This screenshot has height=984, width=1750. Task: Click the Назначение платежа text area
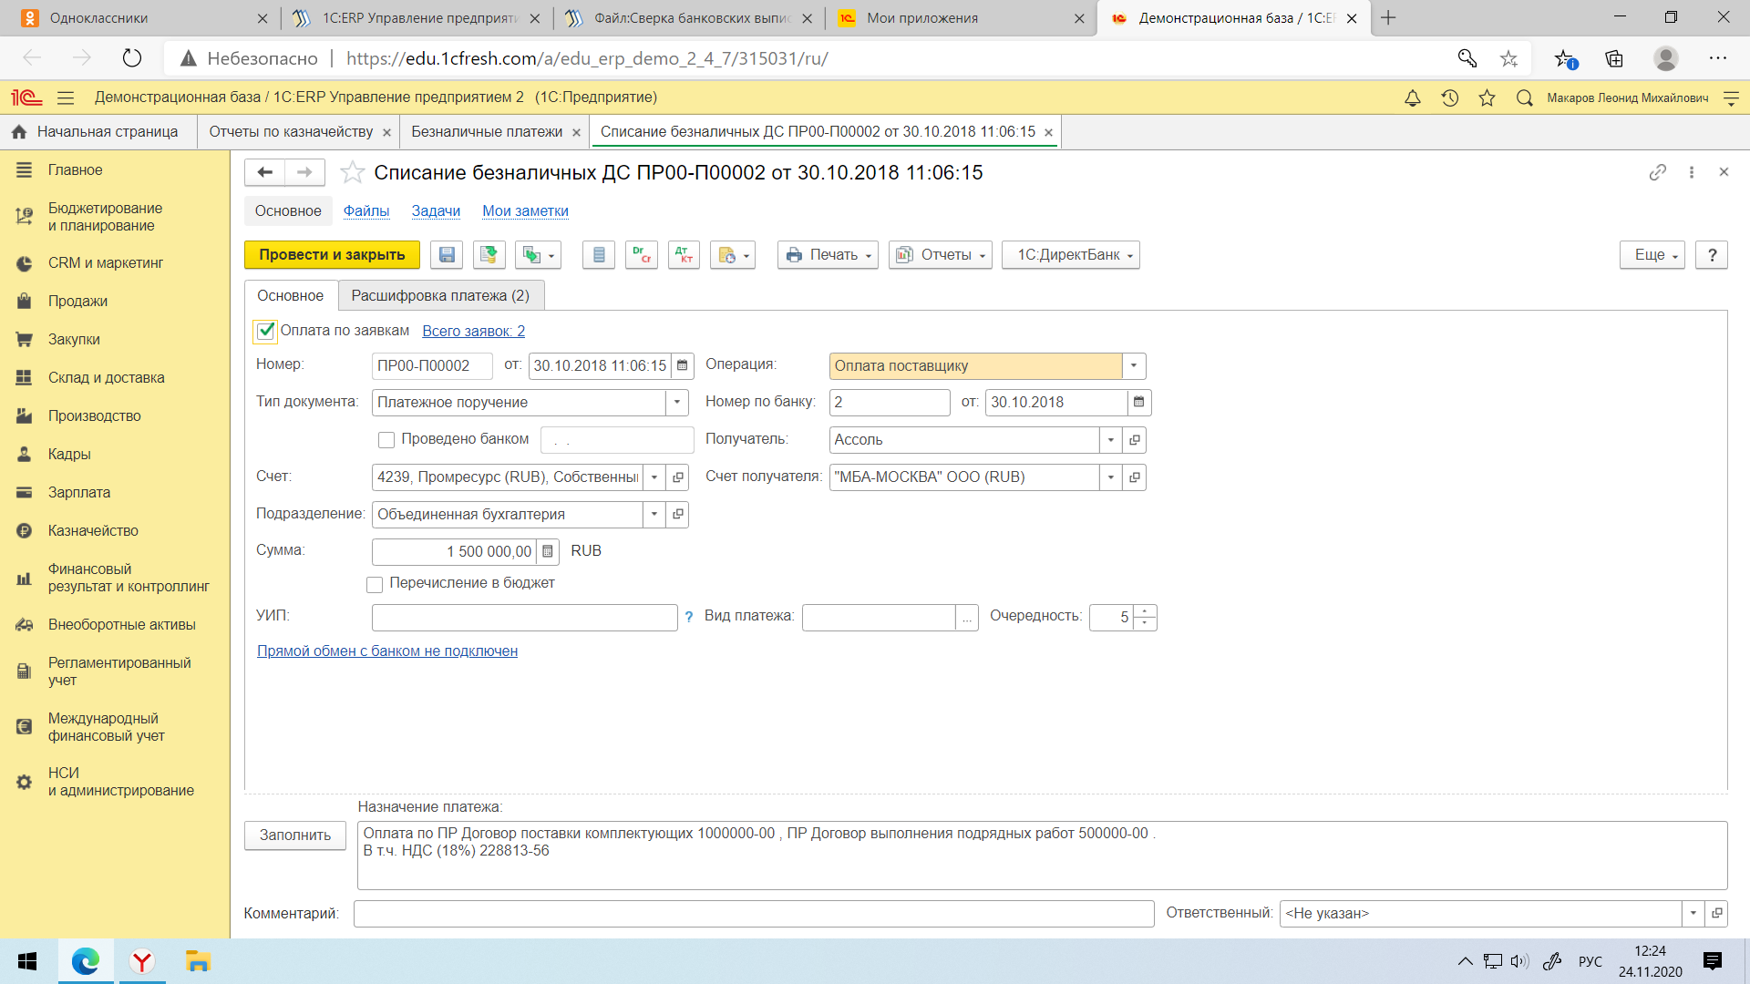[x=1042, y=856]
